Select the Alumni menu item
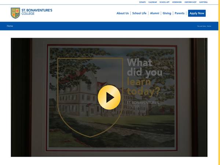The height and width of the screenshot is (165, 220). pos(155,13)
